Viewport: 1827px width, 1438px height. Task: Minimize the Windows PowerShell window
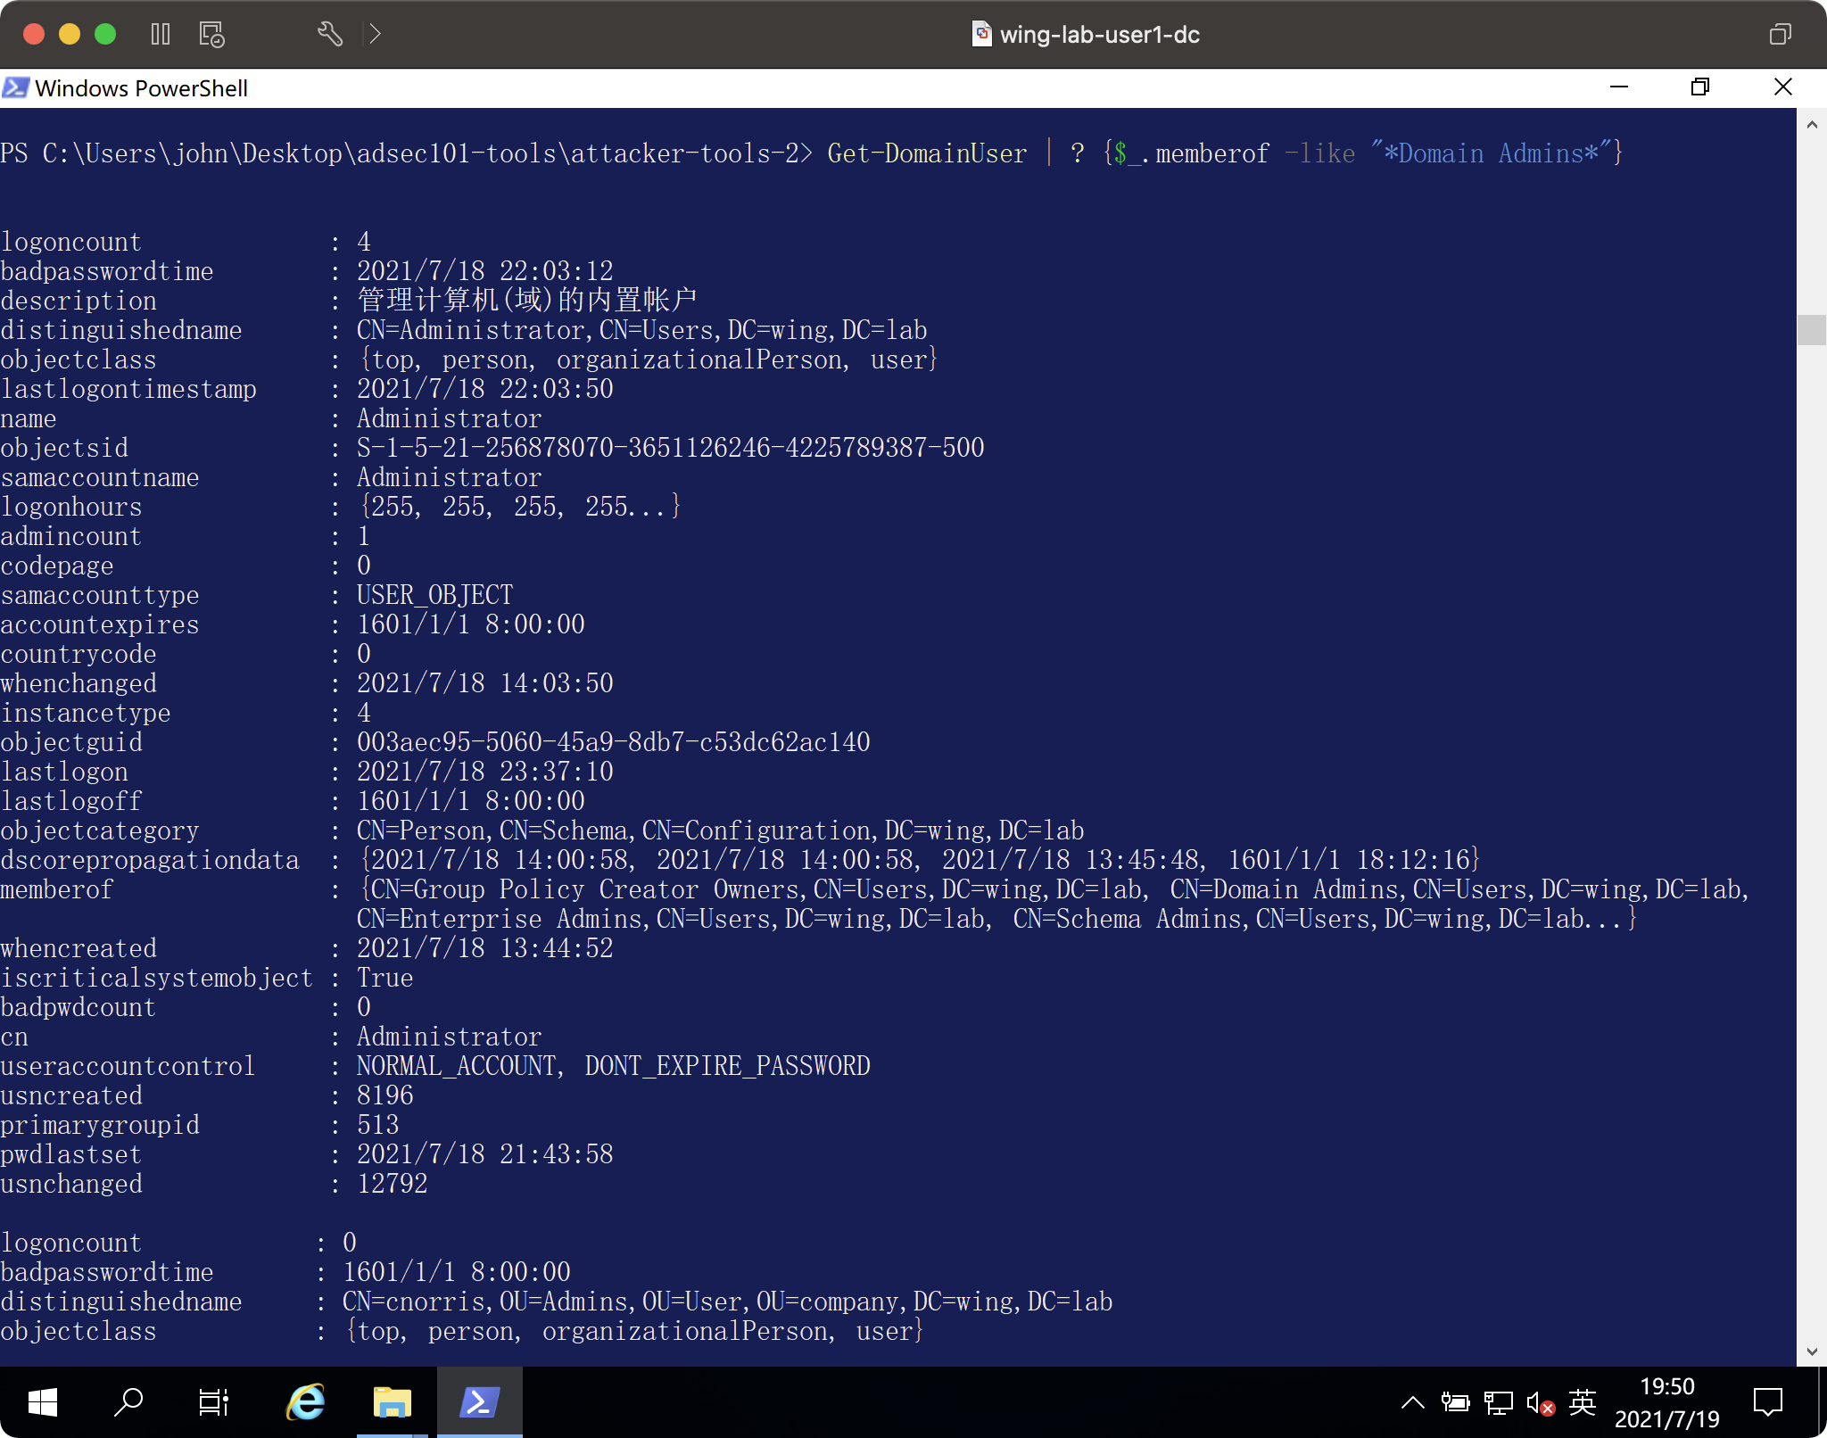(x=1619, y=87)
